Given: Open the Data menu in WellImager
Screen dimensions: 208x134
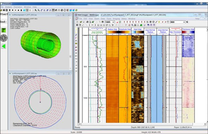Looking at the screenshot, I should point(103,19).
